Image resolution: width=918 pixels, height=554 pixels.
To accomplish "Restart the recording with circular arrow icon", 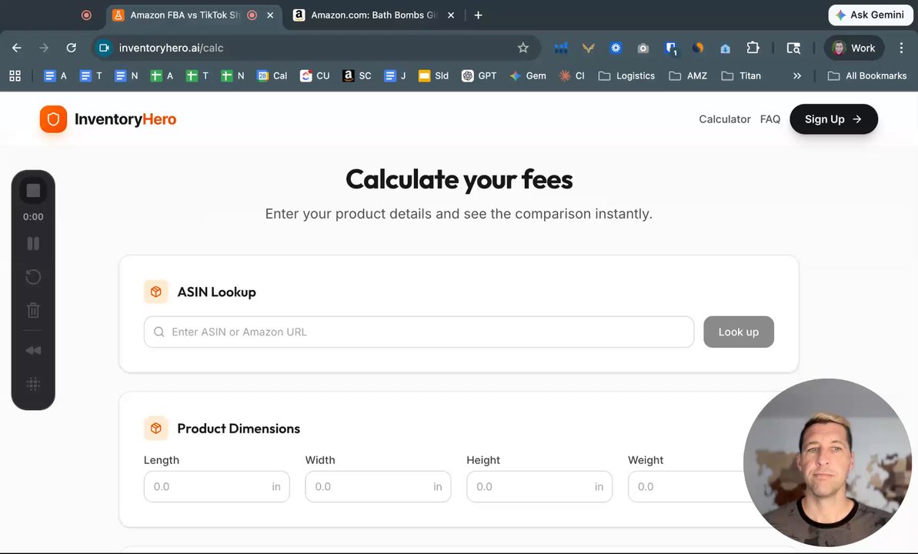I will pos(33,276).
